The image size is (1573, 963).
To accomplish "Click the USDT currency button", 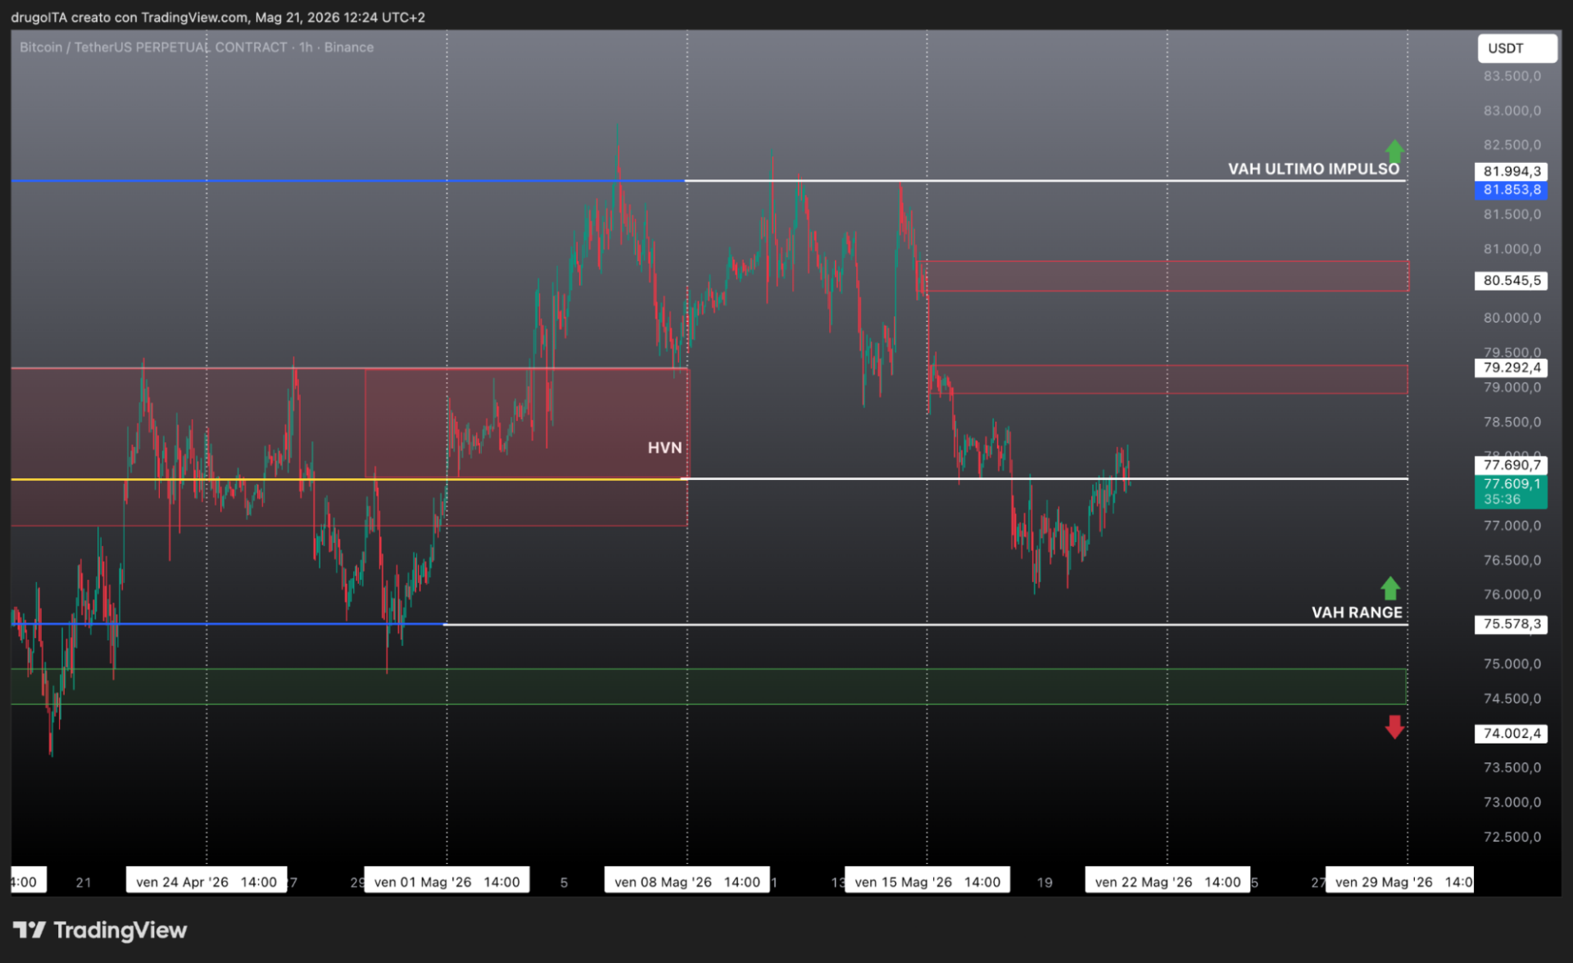I will tap(1516, 48).
